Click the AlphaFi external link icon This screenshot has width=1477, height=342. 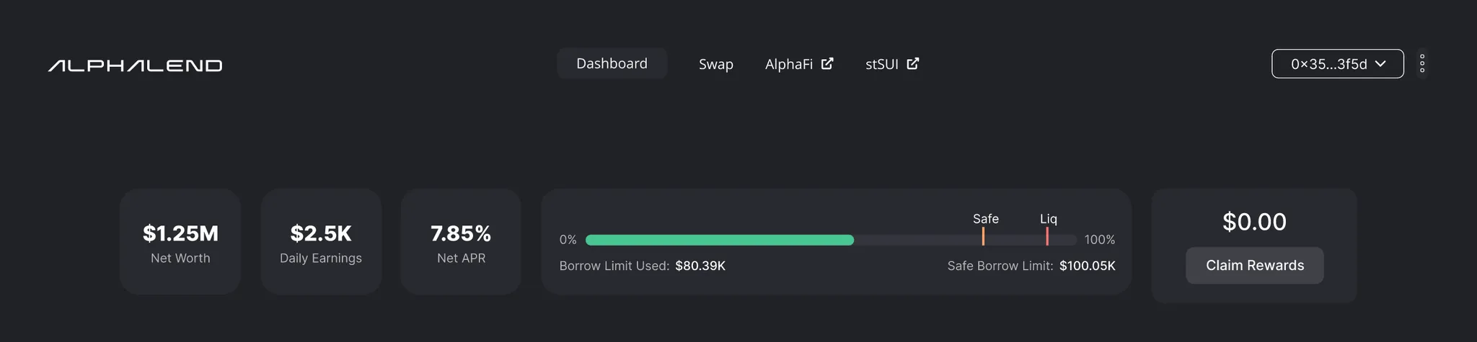tap(827, 63)
